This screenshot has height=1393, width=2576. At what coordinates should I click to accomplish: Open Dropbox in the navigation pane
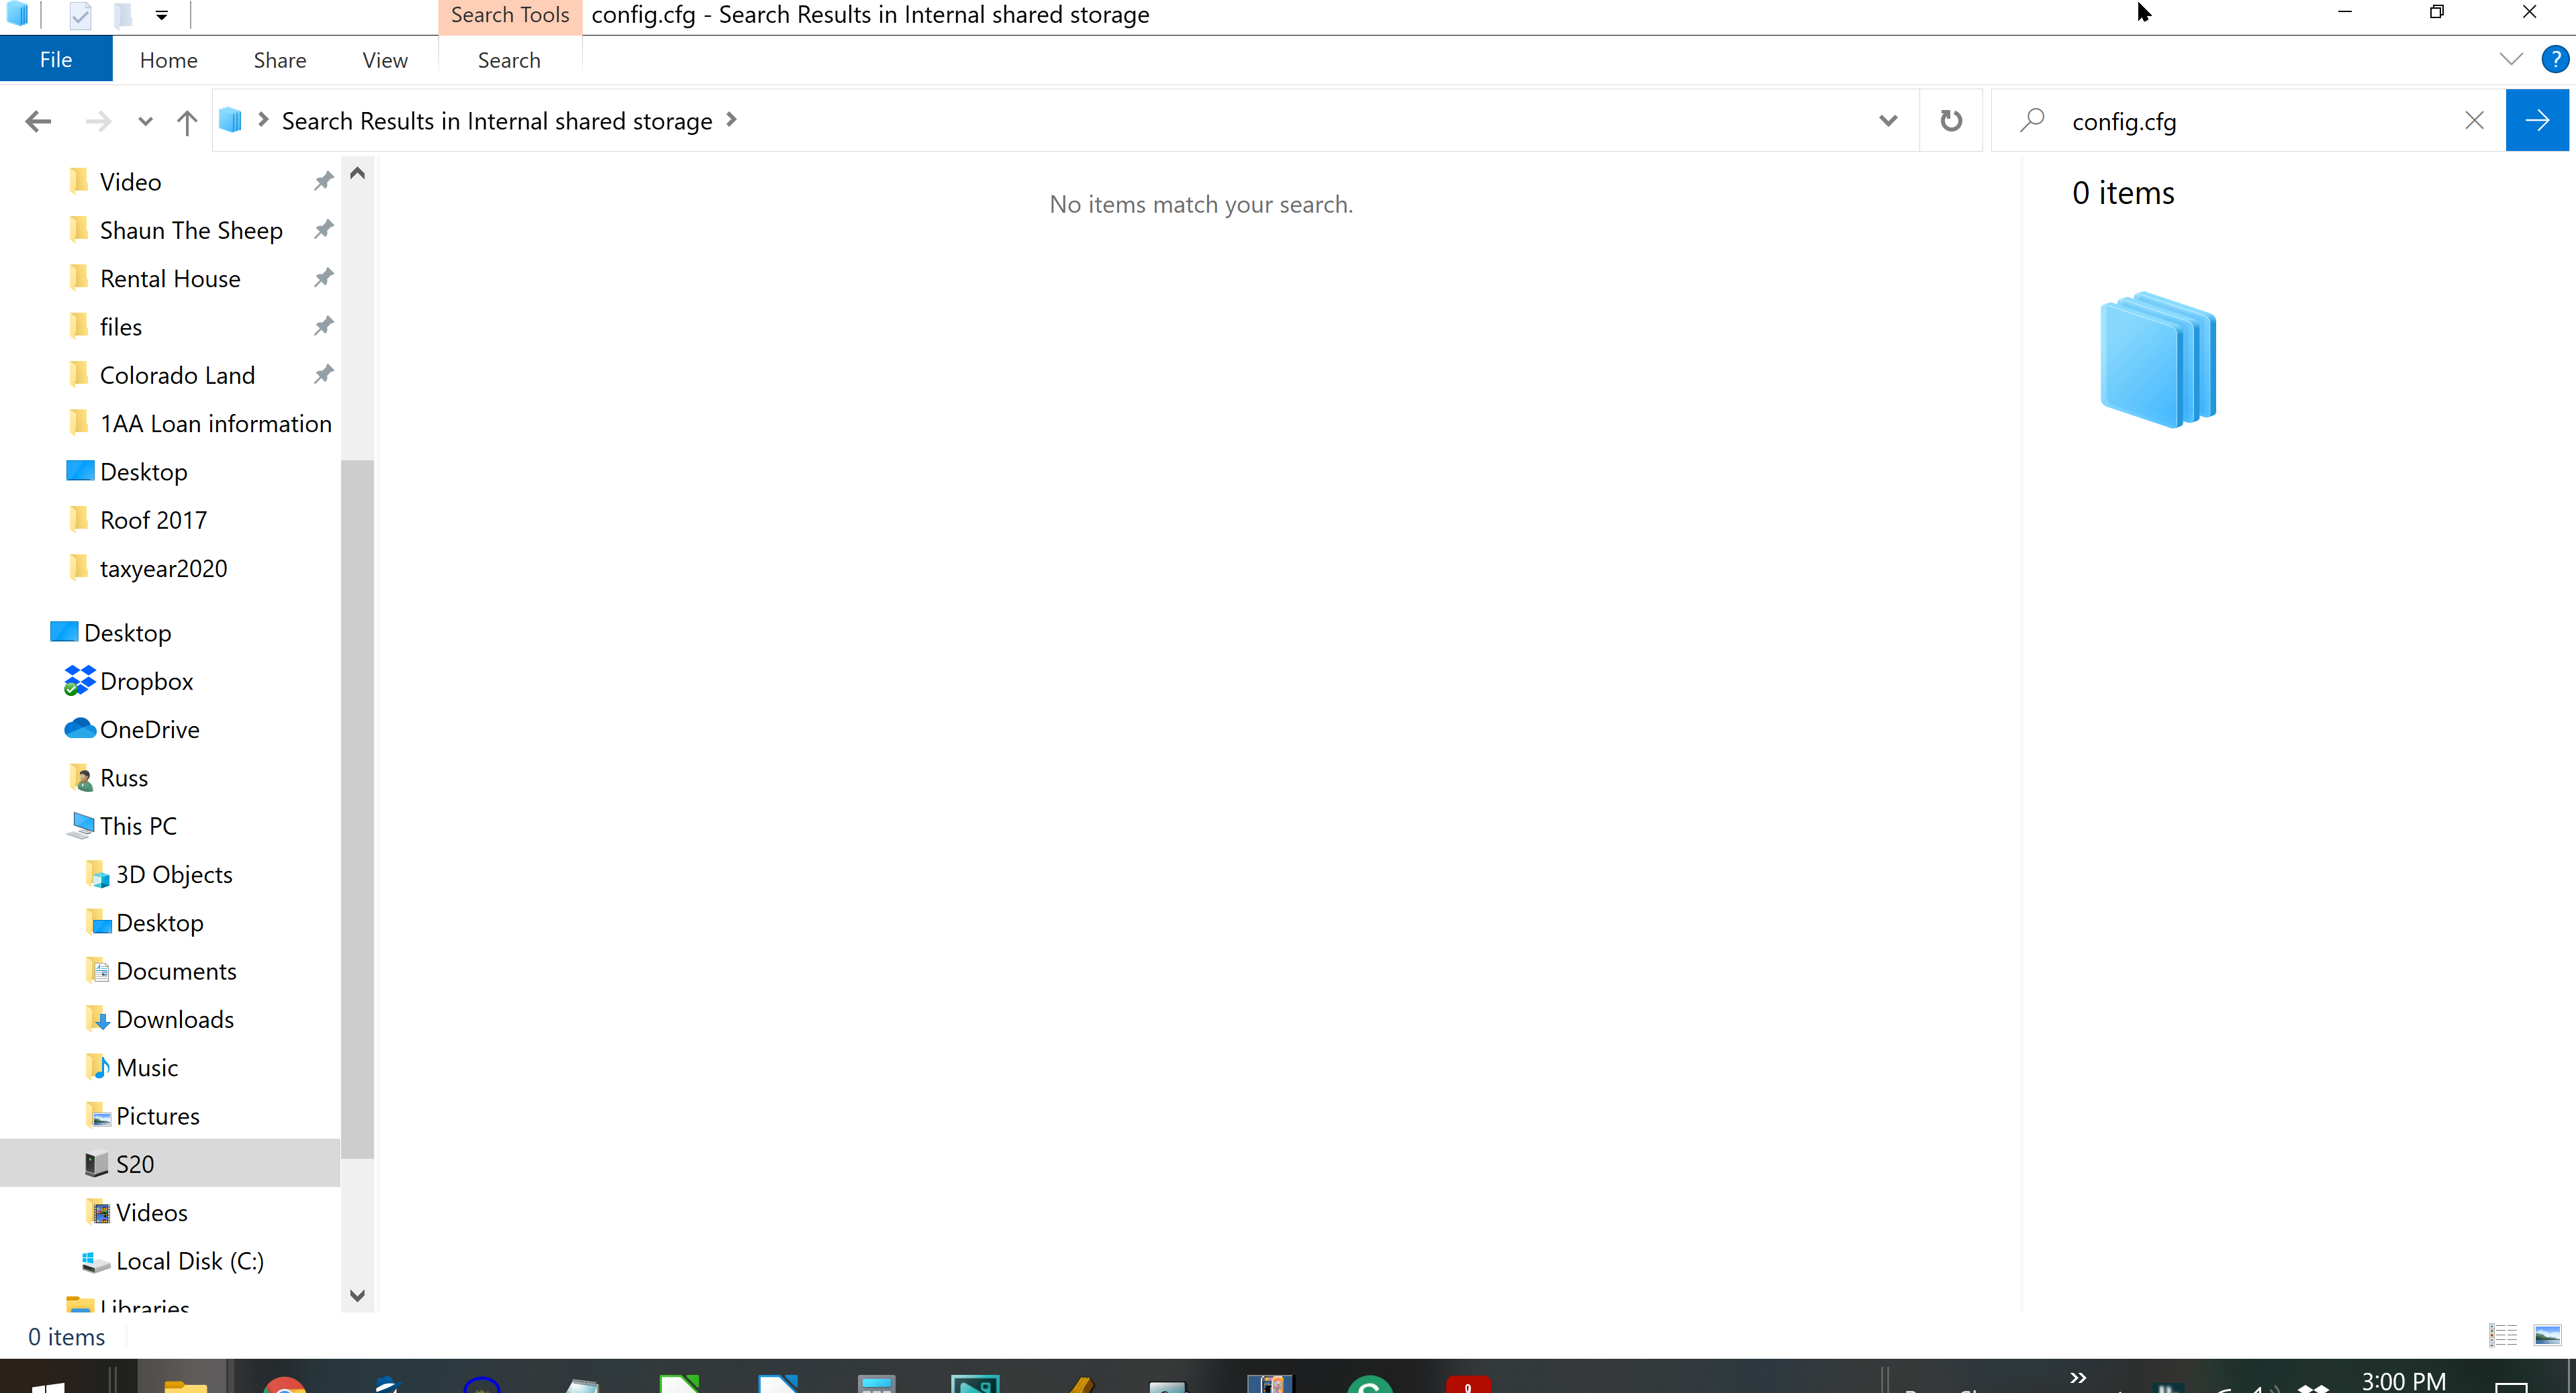pos(146,682)
